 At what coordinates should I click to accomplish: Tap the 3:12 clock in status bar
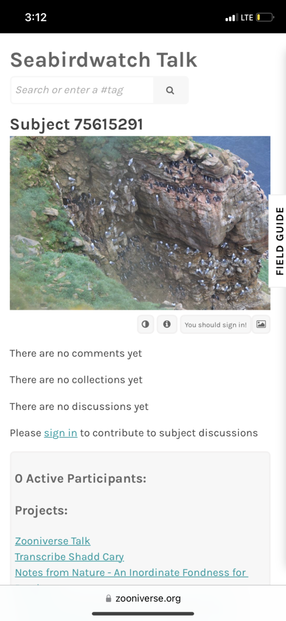(x=36, y=17)
